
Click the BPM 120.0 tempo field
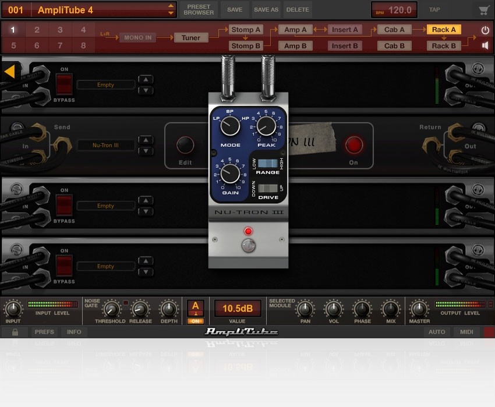394,10
